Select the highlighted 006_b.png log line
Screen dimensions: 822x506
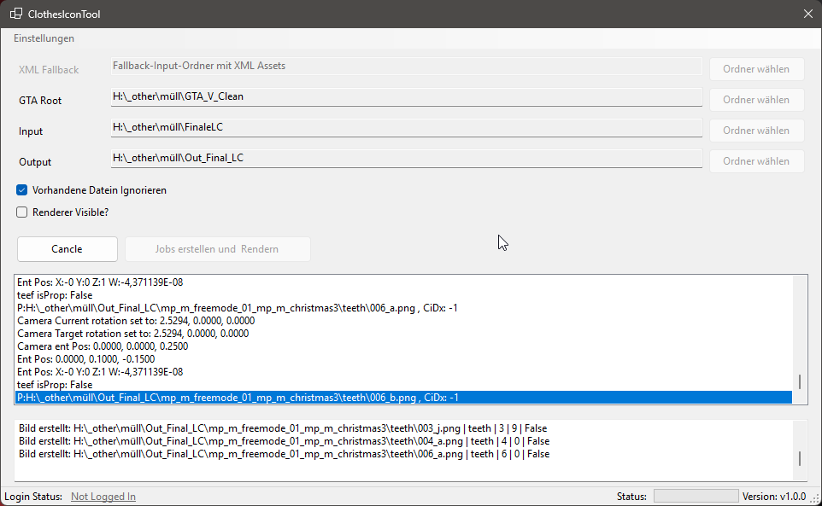click(x=403, y=398)
